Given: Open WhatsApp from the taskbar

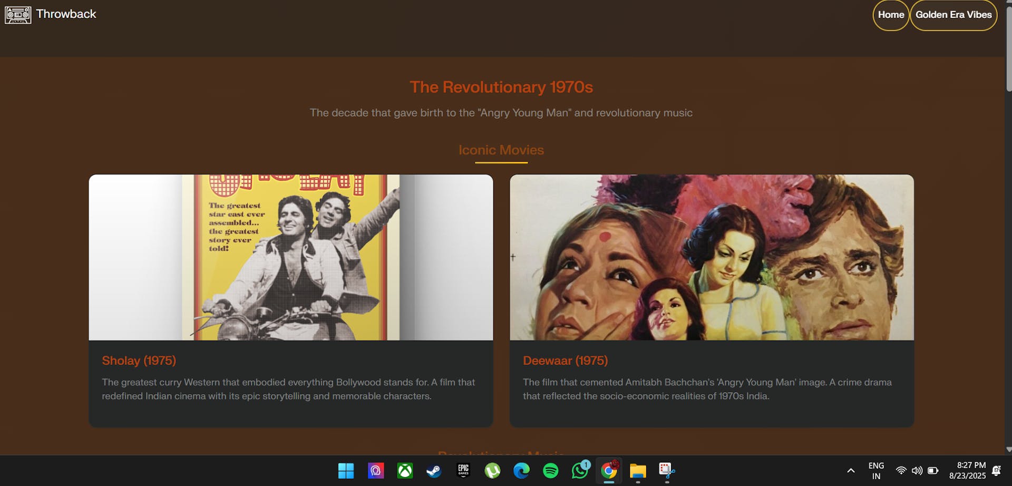Looking at the screenshot, I should tap(580, 471).
